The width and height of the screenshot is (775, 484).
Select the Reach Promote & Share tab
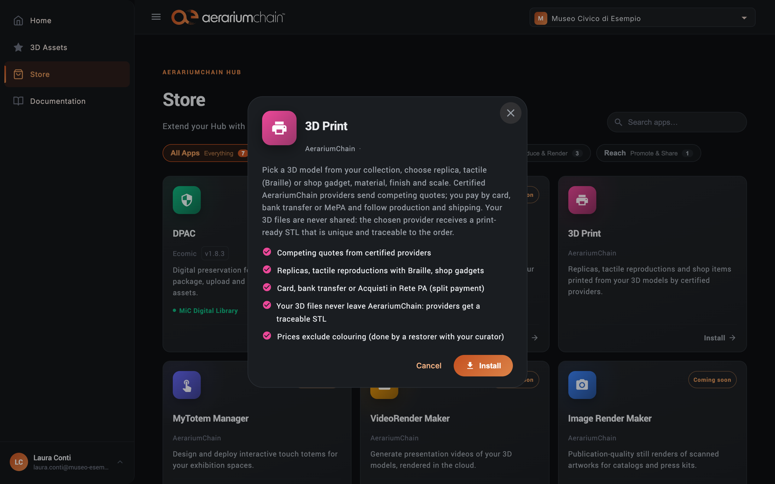click(648, 153)
